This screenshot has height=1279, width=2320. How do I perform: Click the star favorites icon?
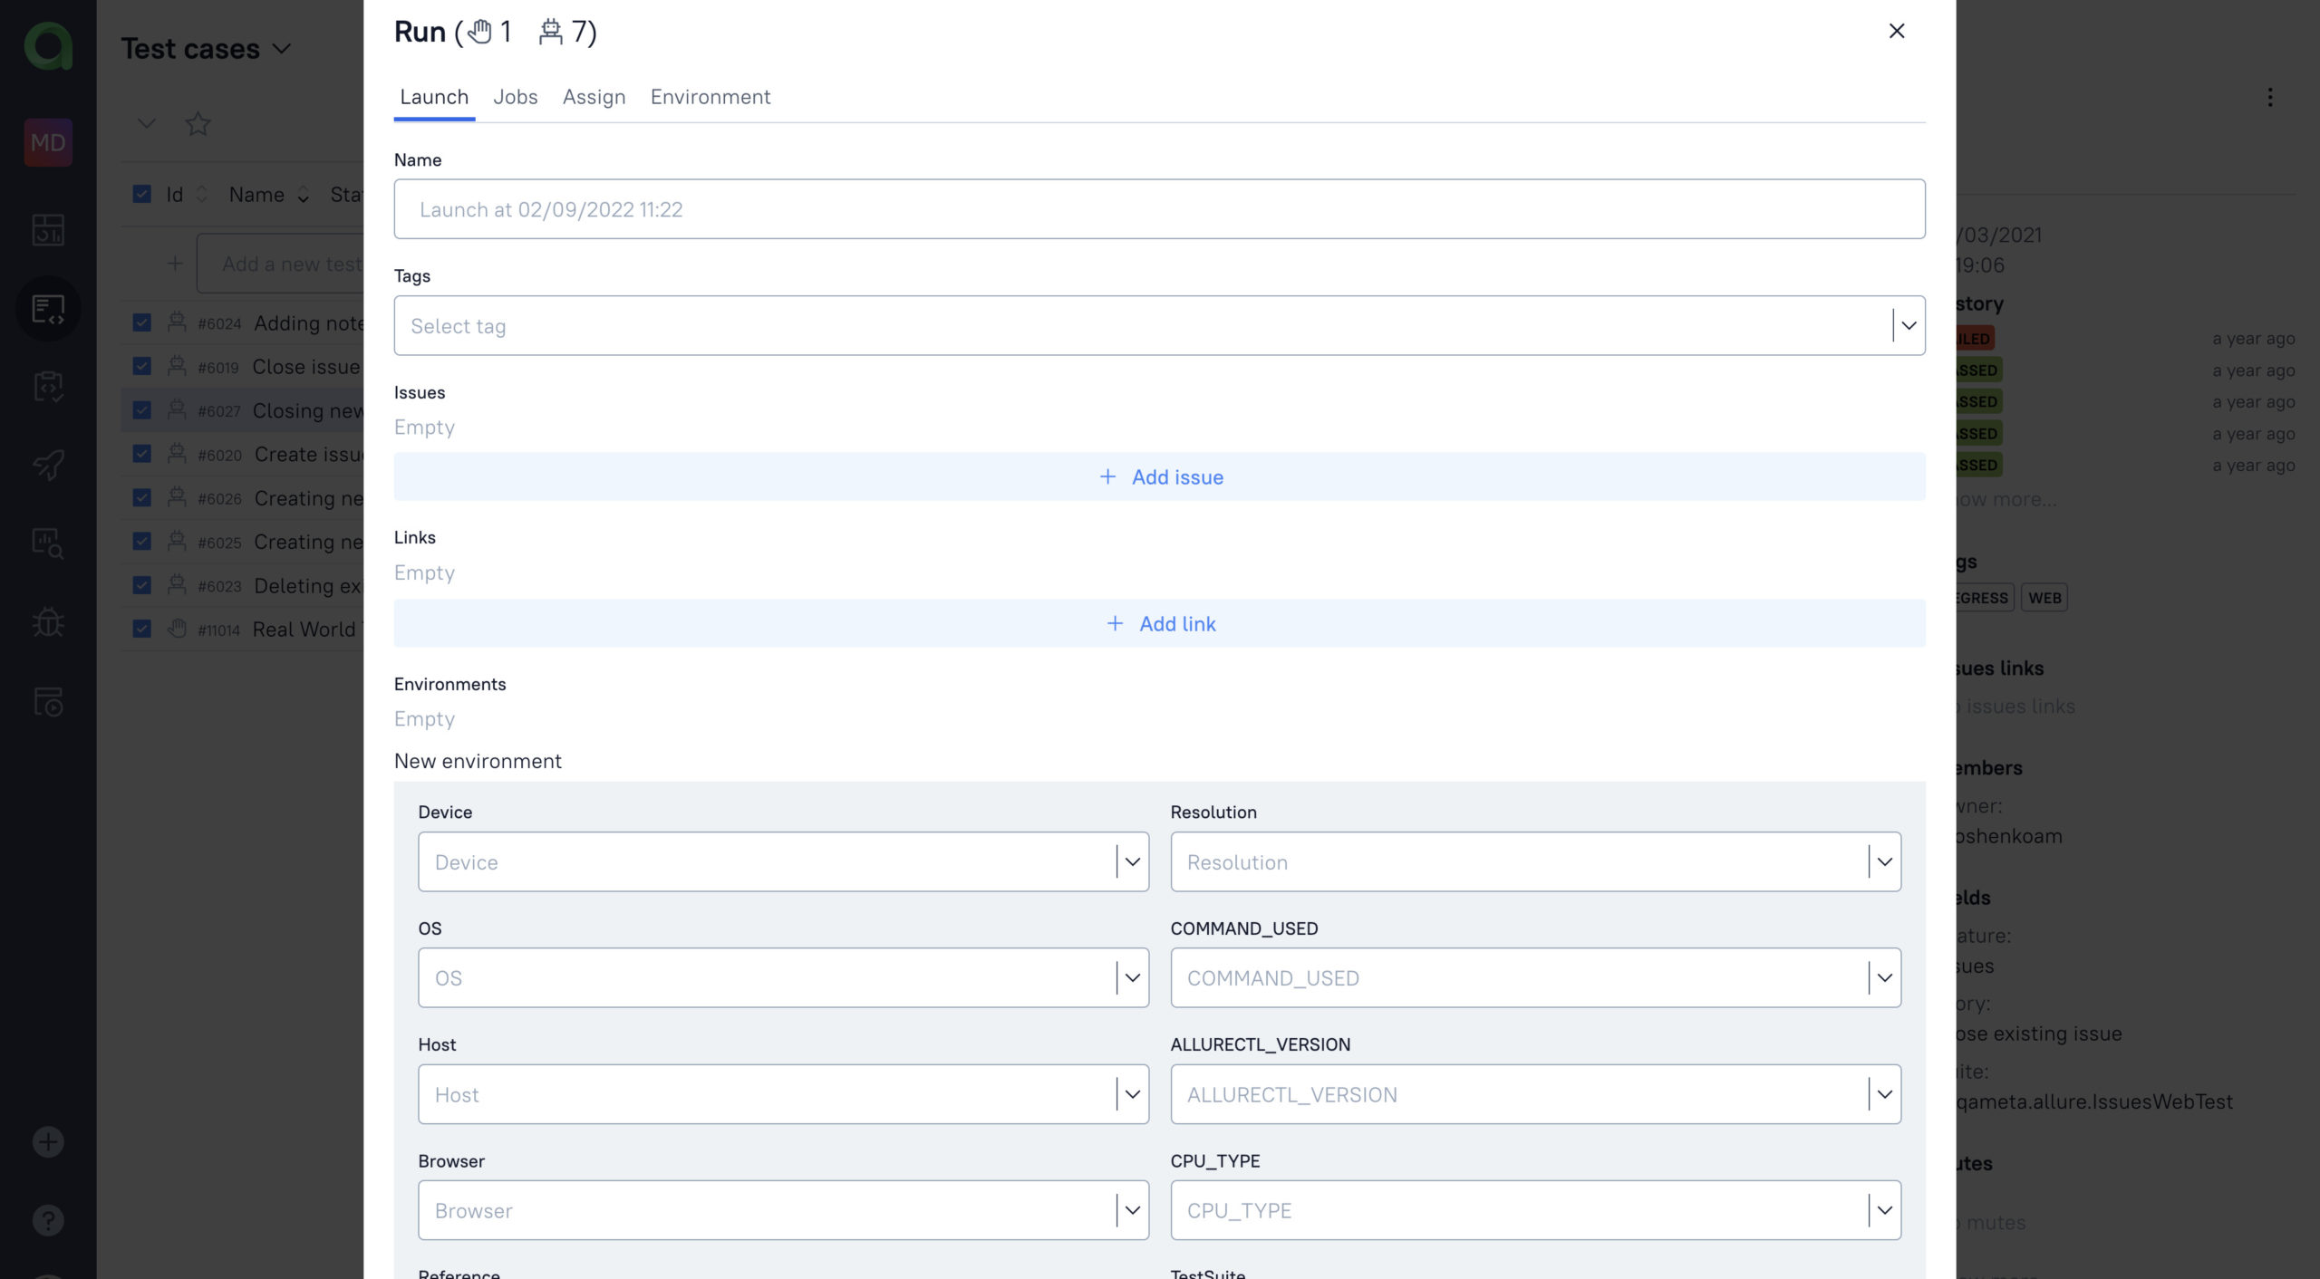point(198,123)
